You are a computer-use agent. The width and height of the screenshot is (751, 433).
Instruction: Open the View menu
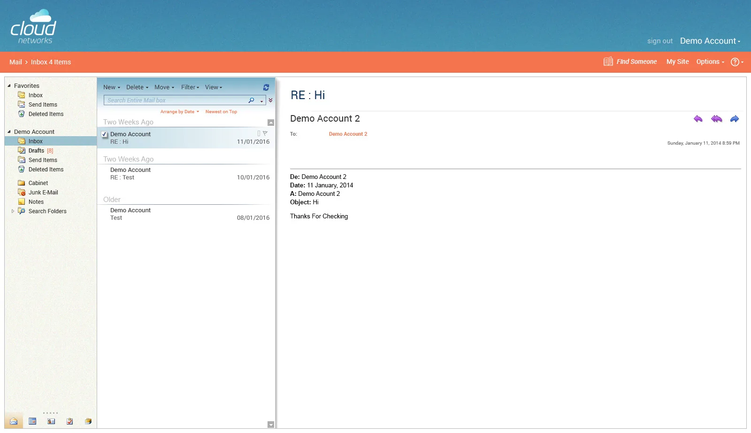(214, 87)
